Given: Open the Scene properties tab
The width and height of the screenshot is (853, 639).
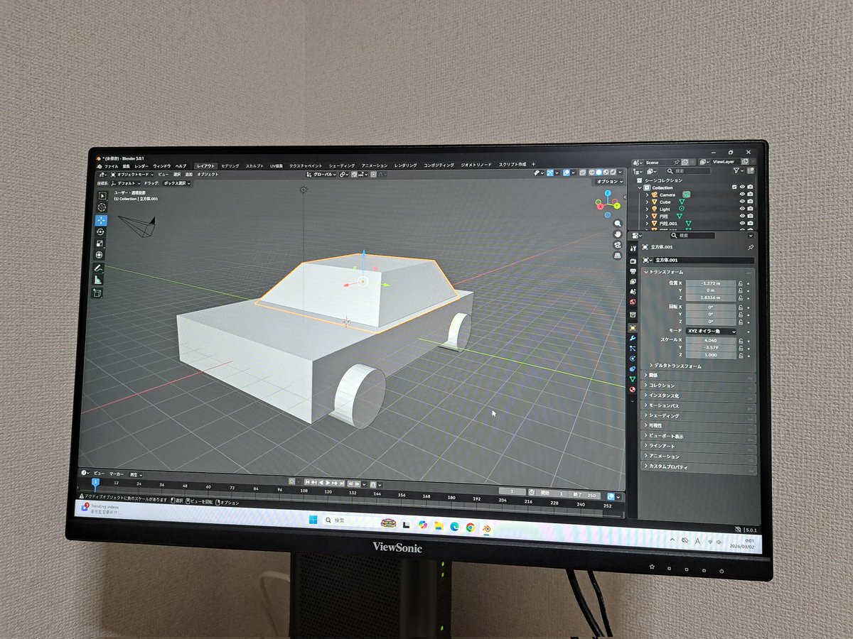Looking at the screenshot, I should coord(633,291).
